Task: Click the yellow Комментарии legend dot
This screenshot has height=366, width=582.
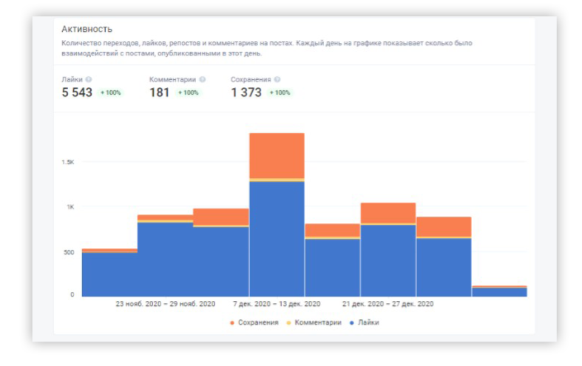Action: pyautogui.click(x=288, y=322)
